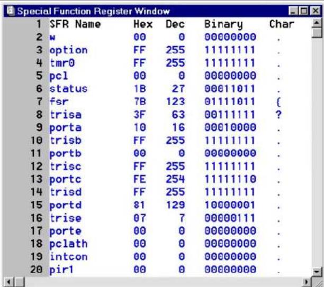Click trisa char value '?'
324x287 pixels.
tap(278, 115)
